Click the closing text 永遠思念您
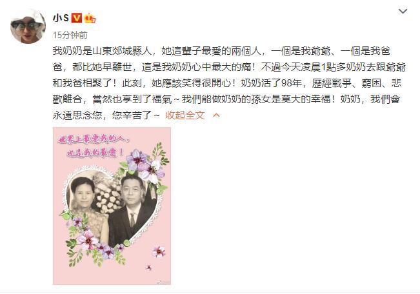The height and width of the screenshot is (294, 420). 77,115
